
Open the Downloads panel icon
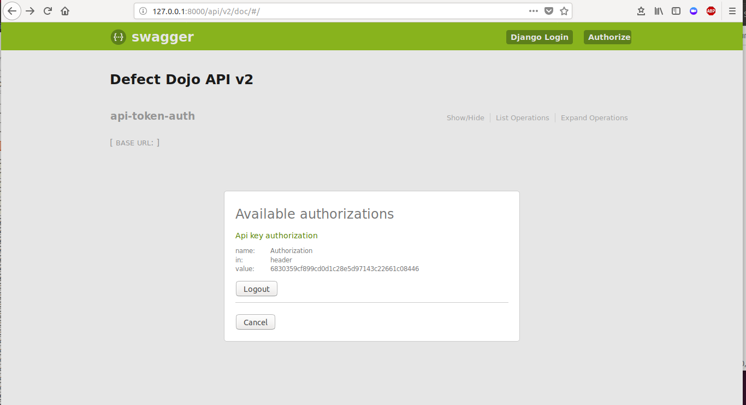click(x=641, y=10)
